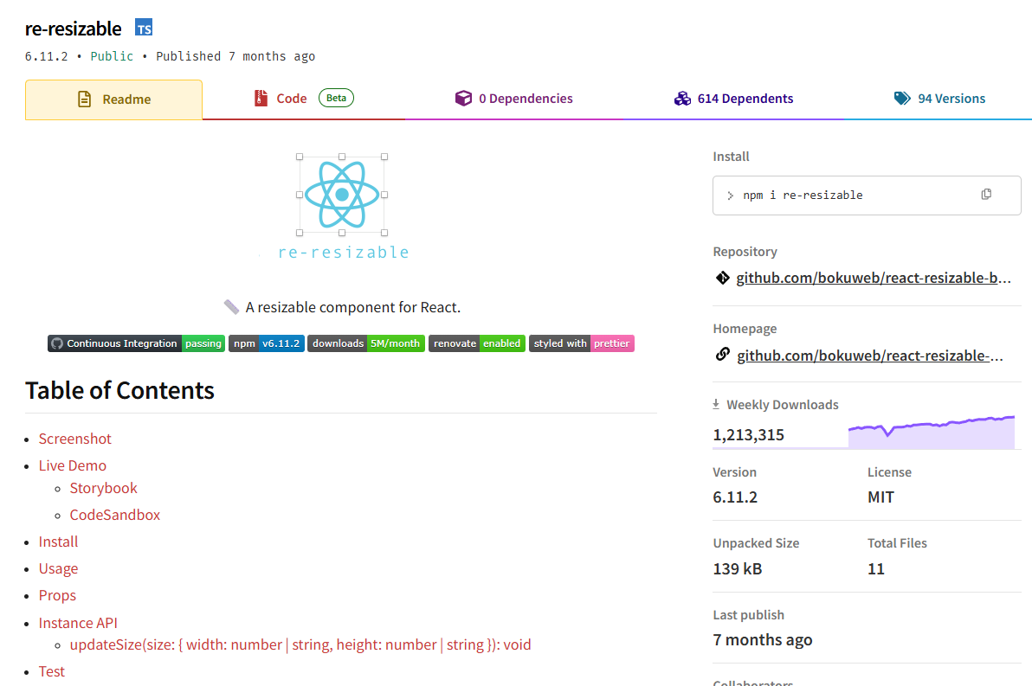
Task: Click the MIT license value
Action: [880, 497]
